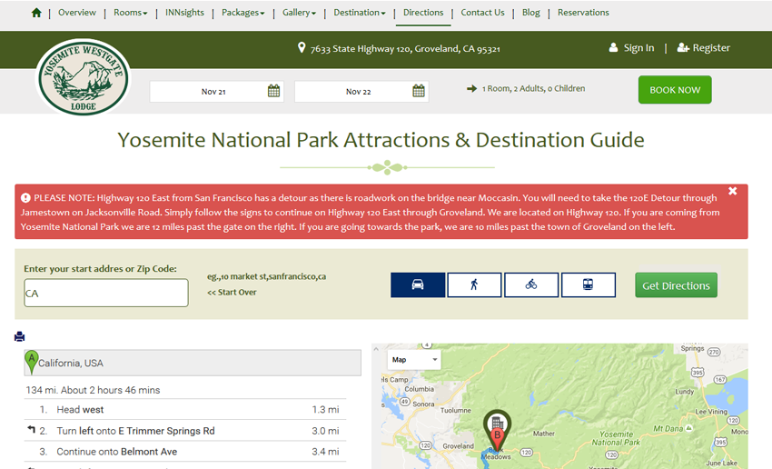Select step Continue onto Belmont Ave
The width and height of the screenshot is (772, 469).
pyautogui.click(x=185, y=452)
